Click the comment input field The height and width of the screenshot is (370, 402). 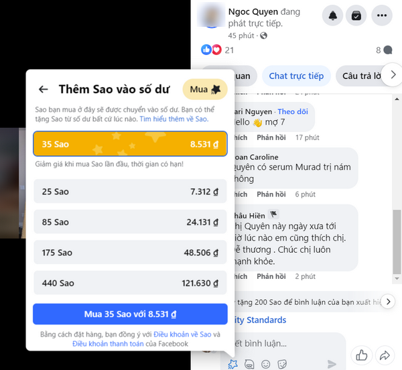283,344
